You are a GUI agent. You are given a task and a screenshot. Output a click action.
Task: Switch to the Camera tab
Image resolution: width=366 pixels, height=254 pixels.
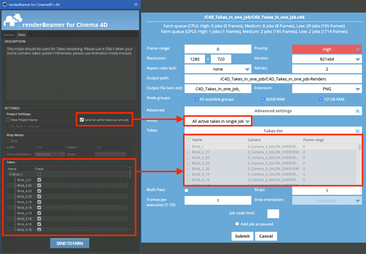(8, 35)
